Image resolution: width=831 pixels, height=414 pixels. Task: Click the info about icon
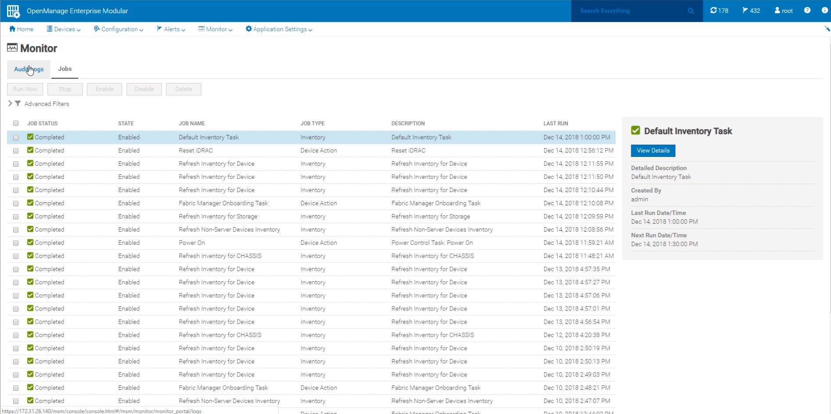pos(824,11)
